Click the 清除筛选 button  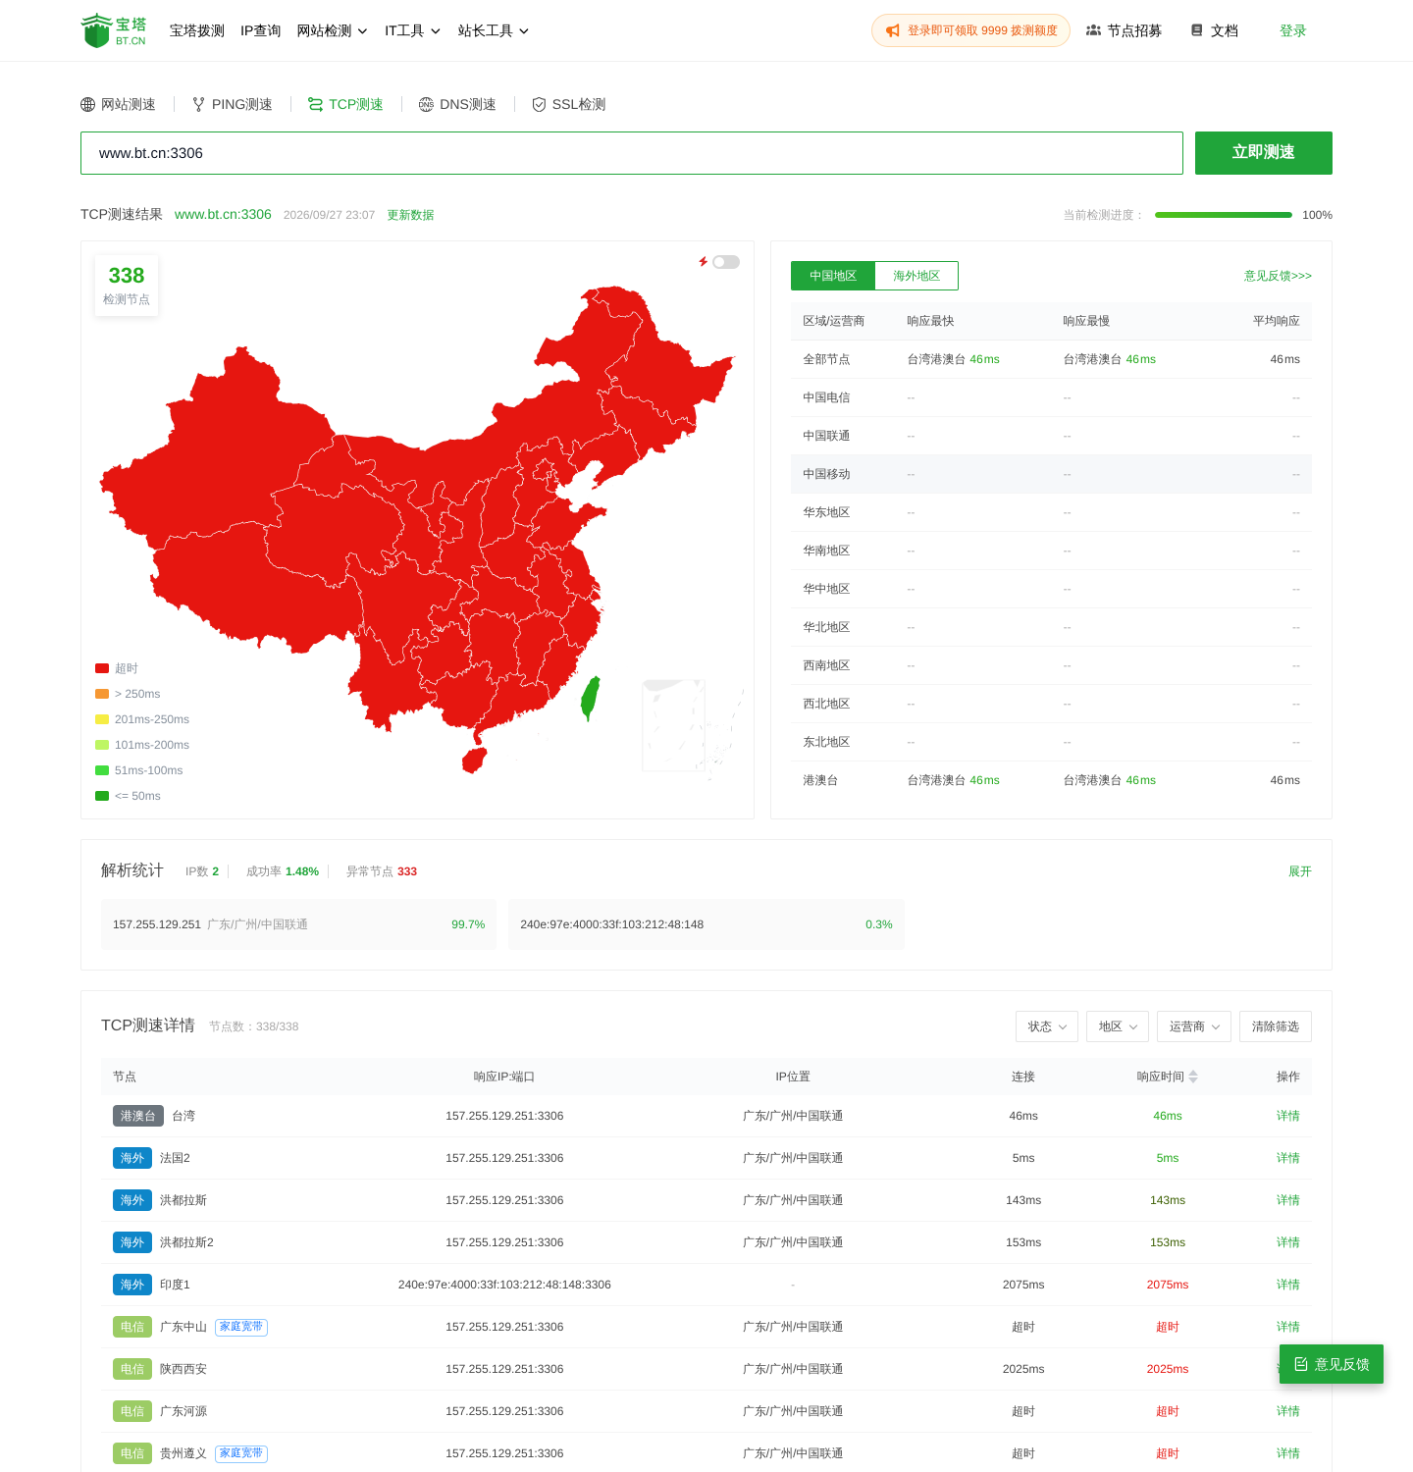(x=1276, y=1026)
